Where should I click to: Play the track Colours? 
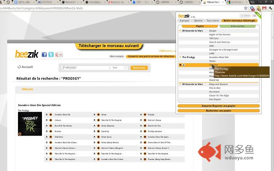coord(47,120)
